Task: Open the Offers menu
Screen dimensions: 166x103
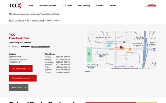Action: coord(31,5)
